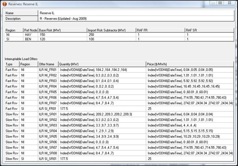Select offer 'ILR NI_SR06'
Image resolution: width=238 pixels, height=166 pixels.
click(48, 142)
